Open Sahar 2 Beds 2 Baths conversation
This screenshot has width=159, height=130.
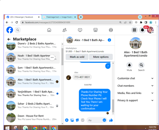(32, 105)
